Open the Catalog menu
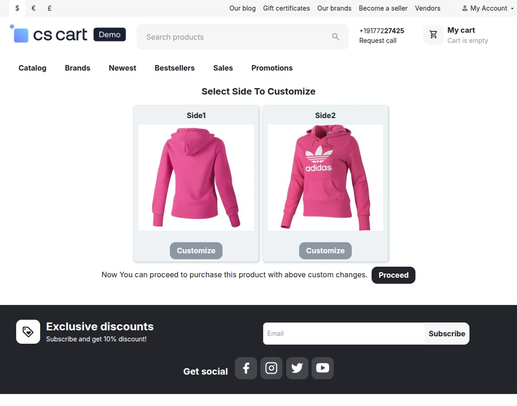The image size is (517, 406). (32, 68)
